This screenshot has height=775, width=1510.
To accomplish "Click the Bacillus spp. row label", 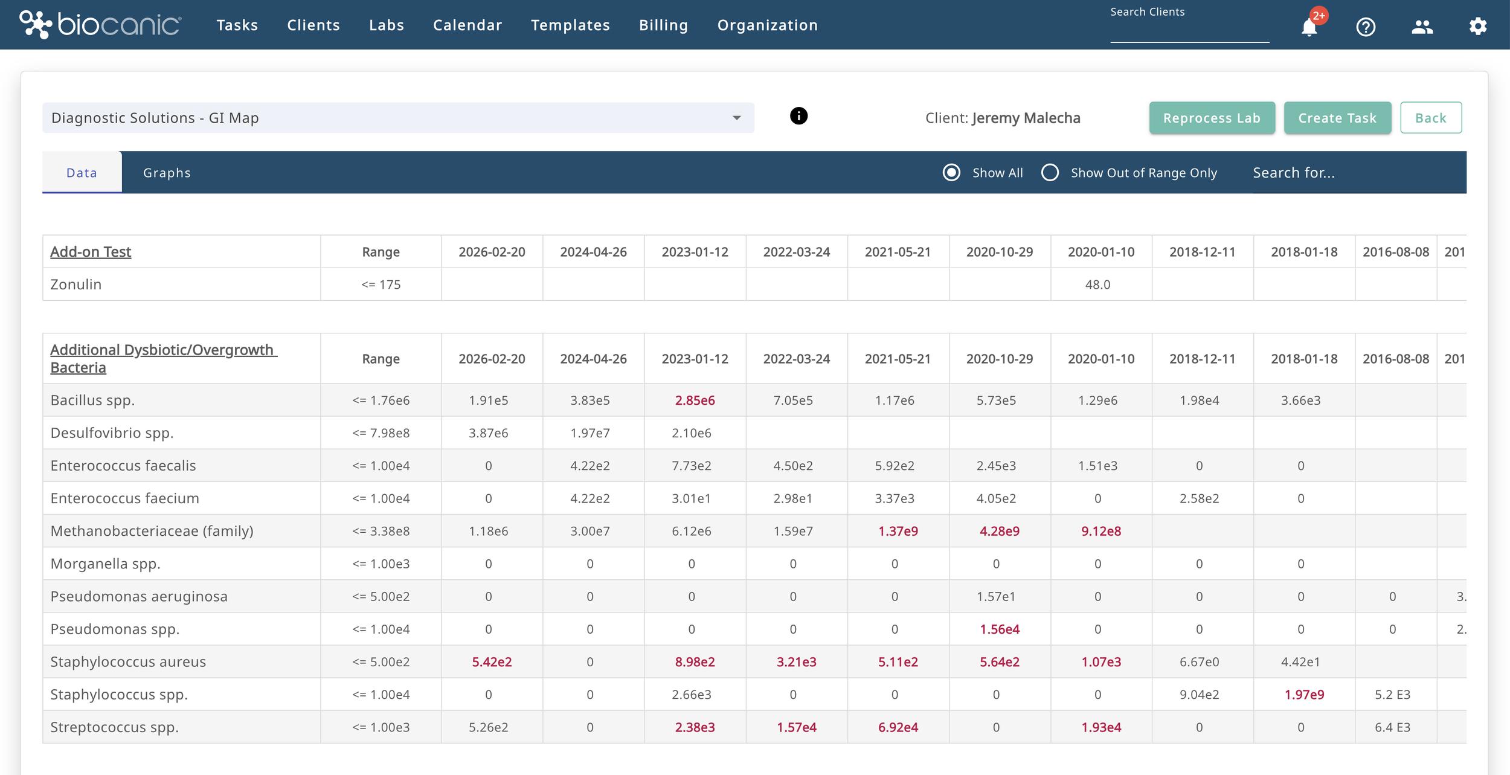I will tap(92, 400).
